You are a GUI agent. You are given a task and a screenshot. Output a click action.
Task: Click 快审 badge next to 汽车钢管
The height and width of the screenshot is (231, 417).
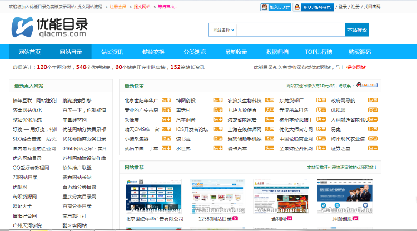pyautogui.click(x=218, y=119)
